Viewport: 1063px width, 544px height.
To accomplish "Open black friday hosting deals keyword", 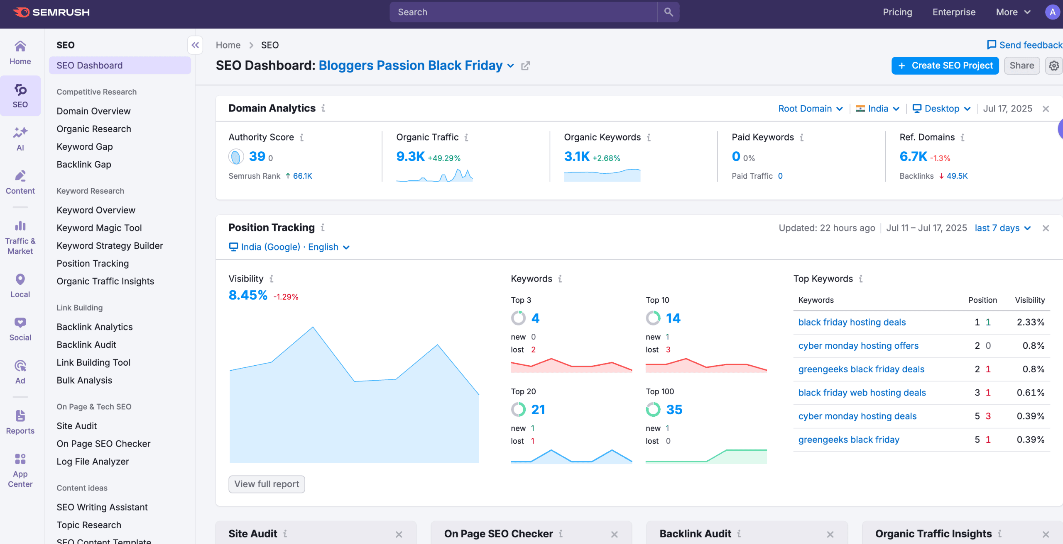I will point(852,322).
